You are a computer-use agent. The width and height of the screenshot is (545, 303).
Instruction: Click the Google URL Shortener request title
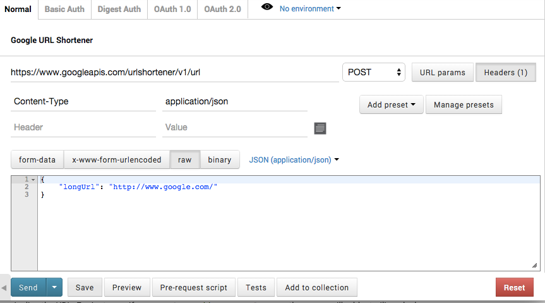(x=52, y=40)
